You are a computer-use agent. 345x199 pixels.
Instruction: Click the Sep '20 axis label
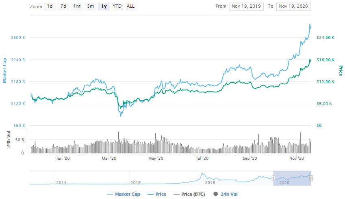click(x=250, y=158)
